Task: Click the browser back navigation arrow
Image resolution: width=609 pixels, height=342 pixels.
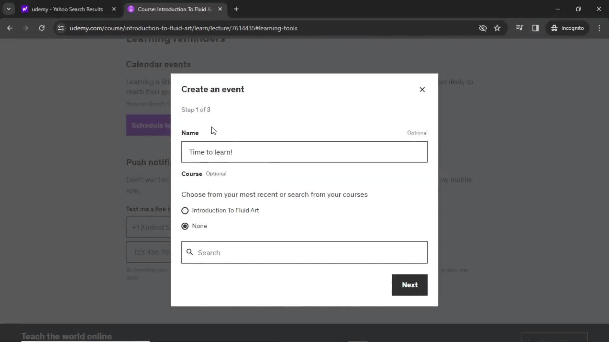Action: point(10,28)
